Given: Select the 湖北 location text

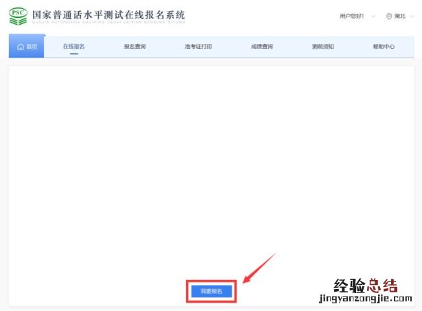Looking at the screenshot, I should point(399,16).
